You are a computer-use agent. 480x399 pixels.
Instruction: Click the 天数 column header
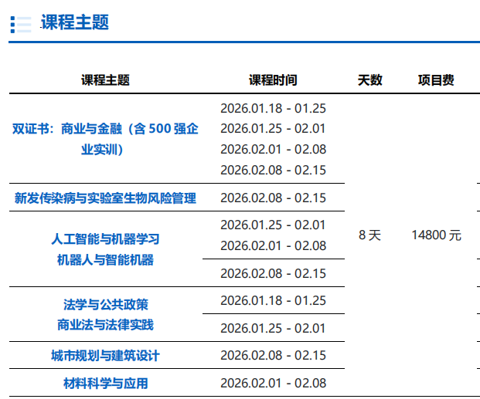pos(369,79)
